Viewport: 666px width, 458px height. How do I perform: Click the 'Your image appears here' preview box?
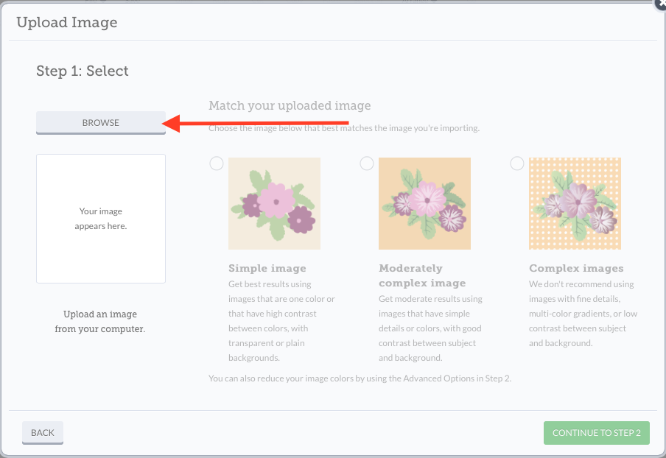tap(101, 218)
